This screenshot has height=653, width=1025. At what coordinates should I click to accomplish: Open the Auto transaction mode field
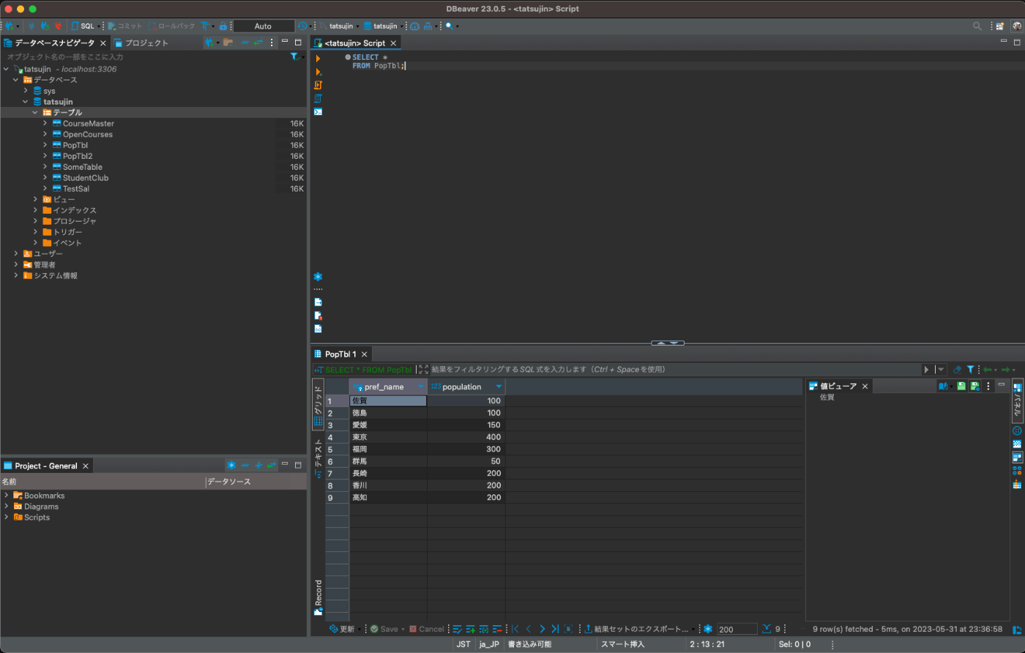(x=263, y=26)
